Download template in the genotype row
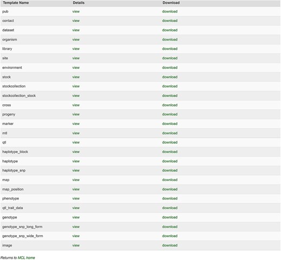281x260 pixels. point(170,217)
